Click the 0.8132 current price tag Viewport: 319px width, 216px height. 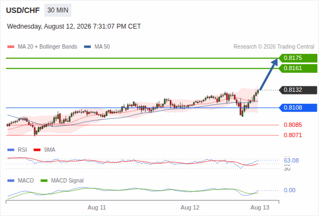298,90
